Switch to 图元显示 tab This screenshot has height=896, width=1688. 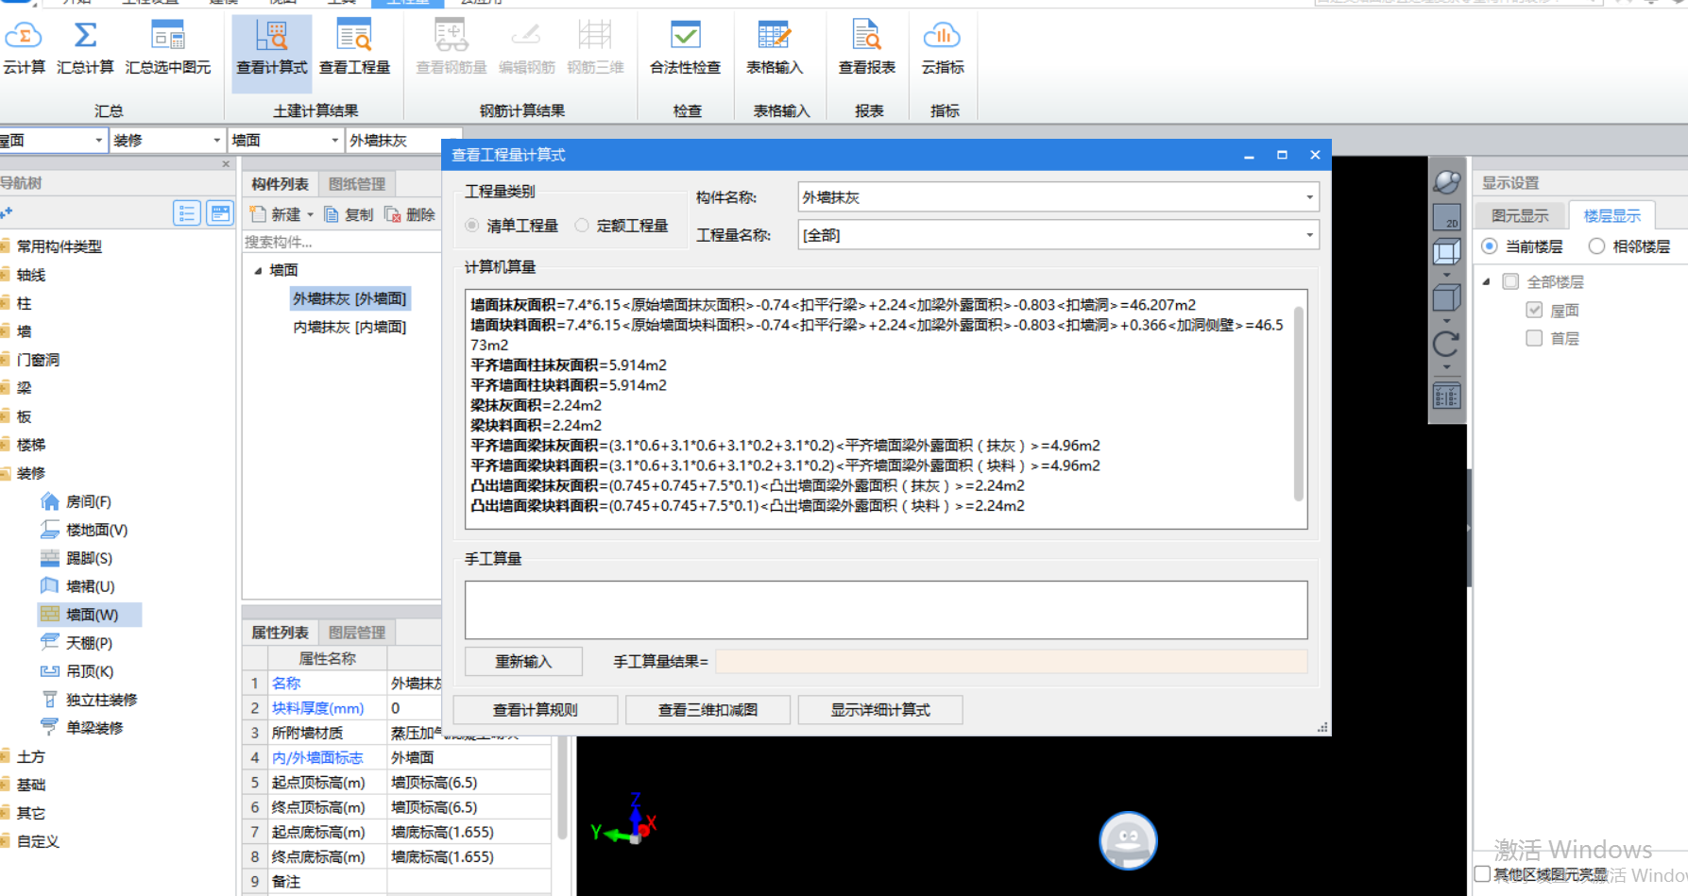[x=1520, y=215]
